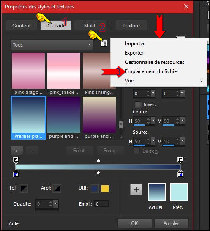Pick the yellow Util. color swatch

105,189
